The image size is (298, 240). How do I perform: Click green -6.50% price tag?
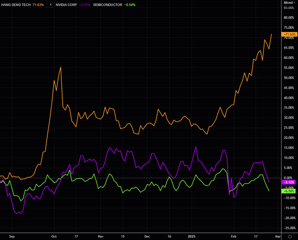[288, 191]
